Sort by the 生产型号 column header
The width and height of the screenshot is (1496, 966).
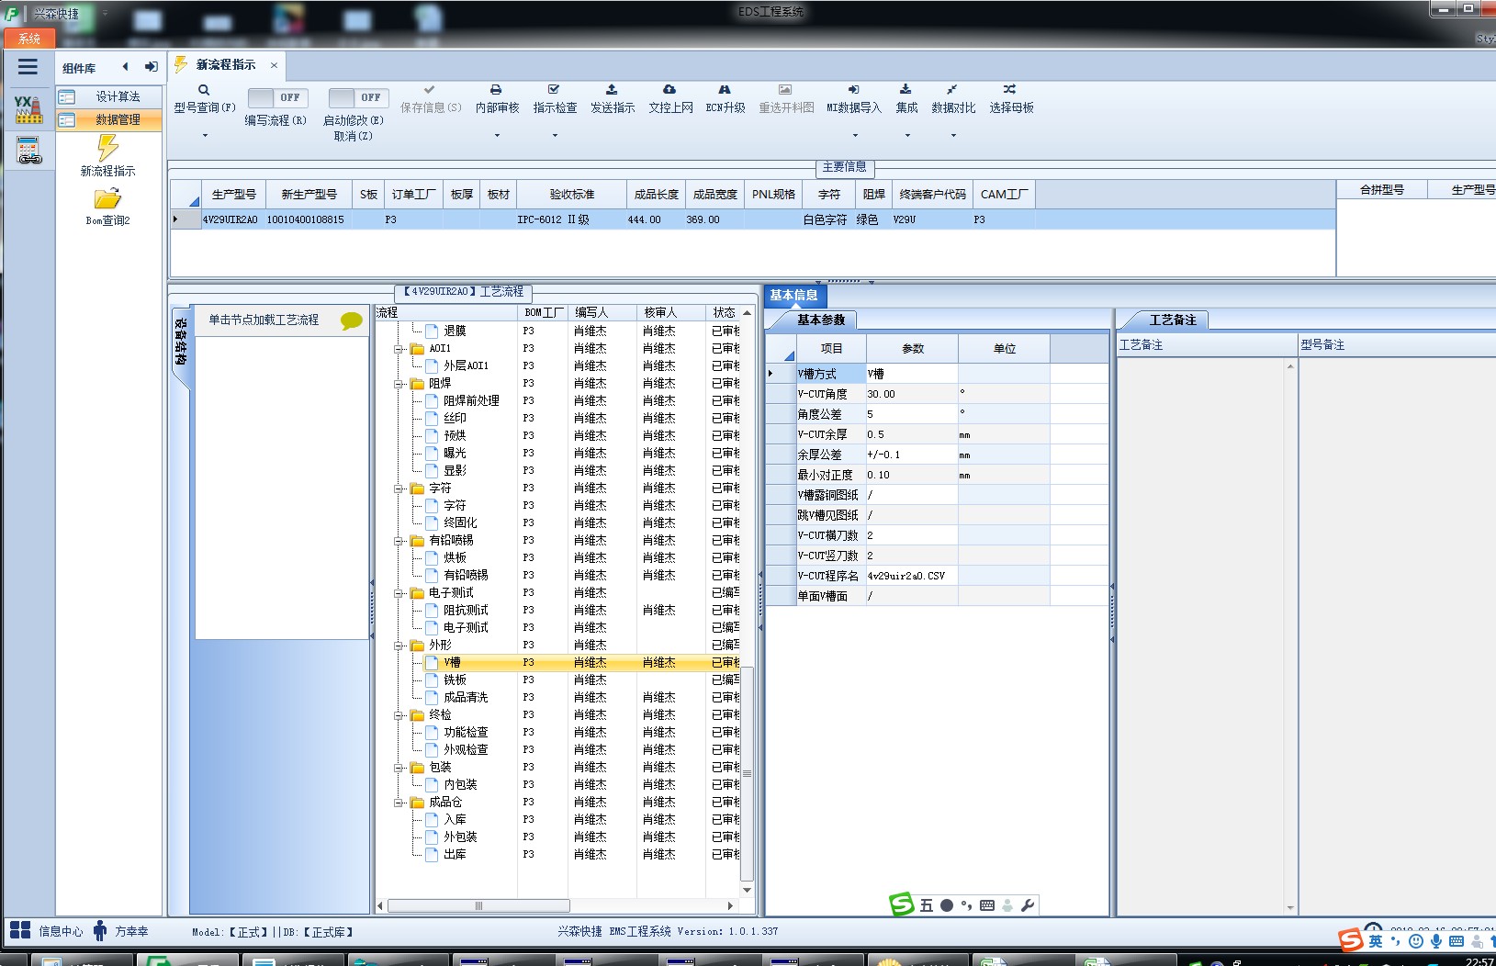point(233,195)
